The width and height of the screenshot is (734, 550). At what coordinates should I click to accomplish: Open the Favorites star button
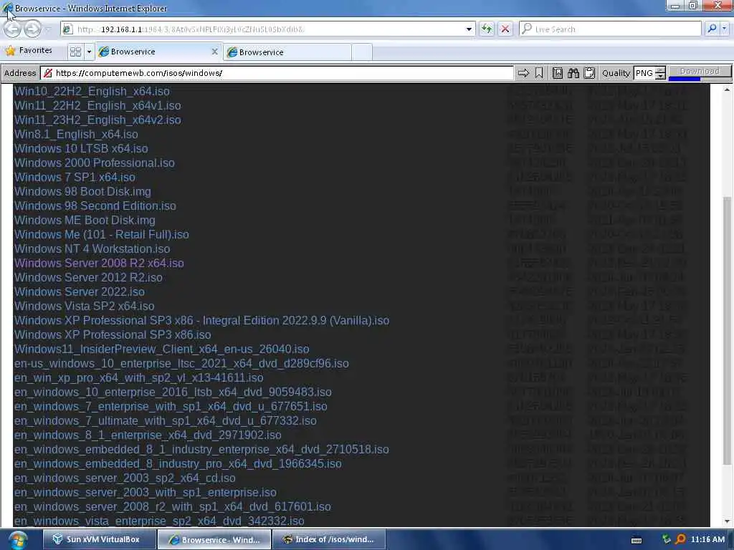[x=29, y=51]
